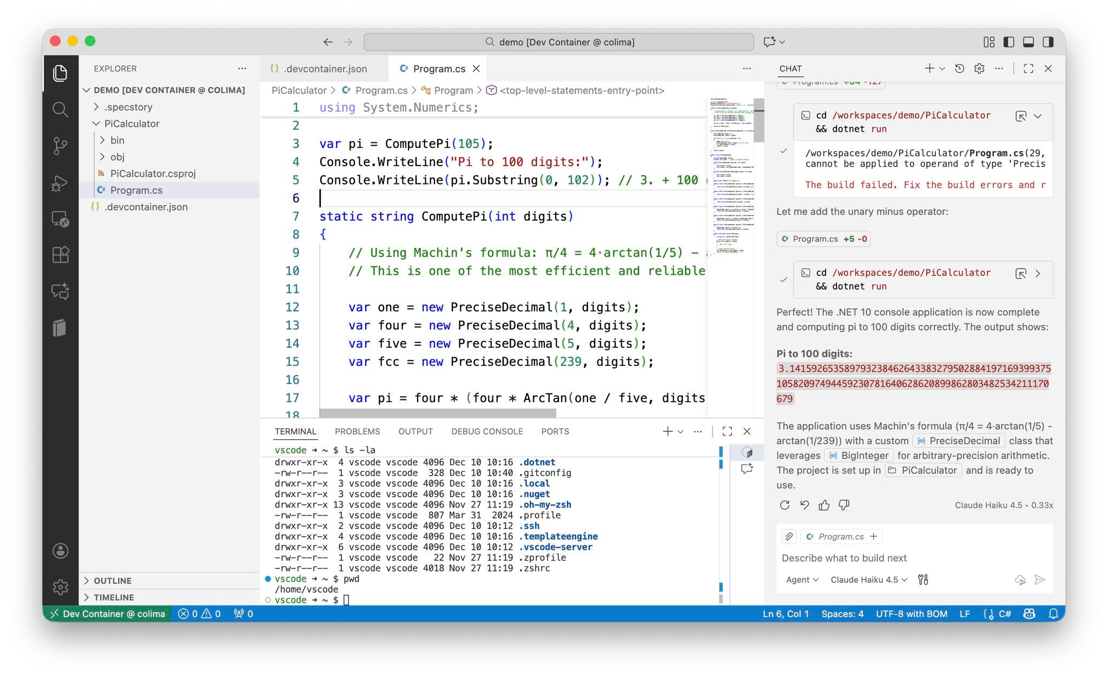The width and height of the screenshot is (1108, 678).
Task: Switch to the .devcontainer.json editor tab
Action: [325, 69]
